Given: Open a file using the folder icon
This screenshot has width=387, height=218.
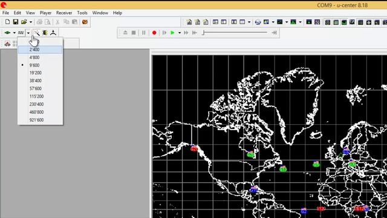Looking at the screenshot, I should (x=24, y=22).
